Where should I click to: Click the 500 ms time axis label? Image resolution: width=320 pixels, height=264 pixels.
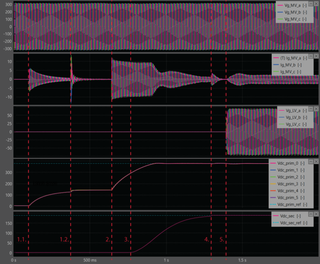coord(90,260)
